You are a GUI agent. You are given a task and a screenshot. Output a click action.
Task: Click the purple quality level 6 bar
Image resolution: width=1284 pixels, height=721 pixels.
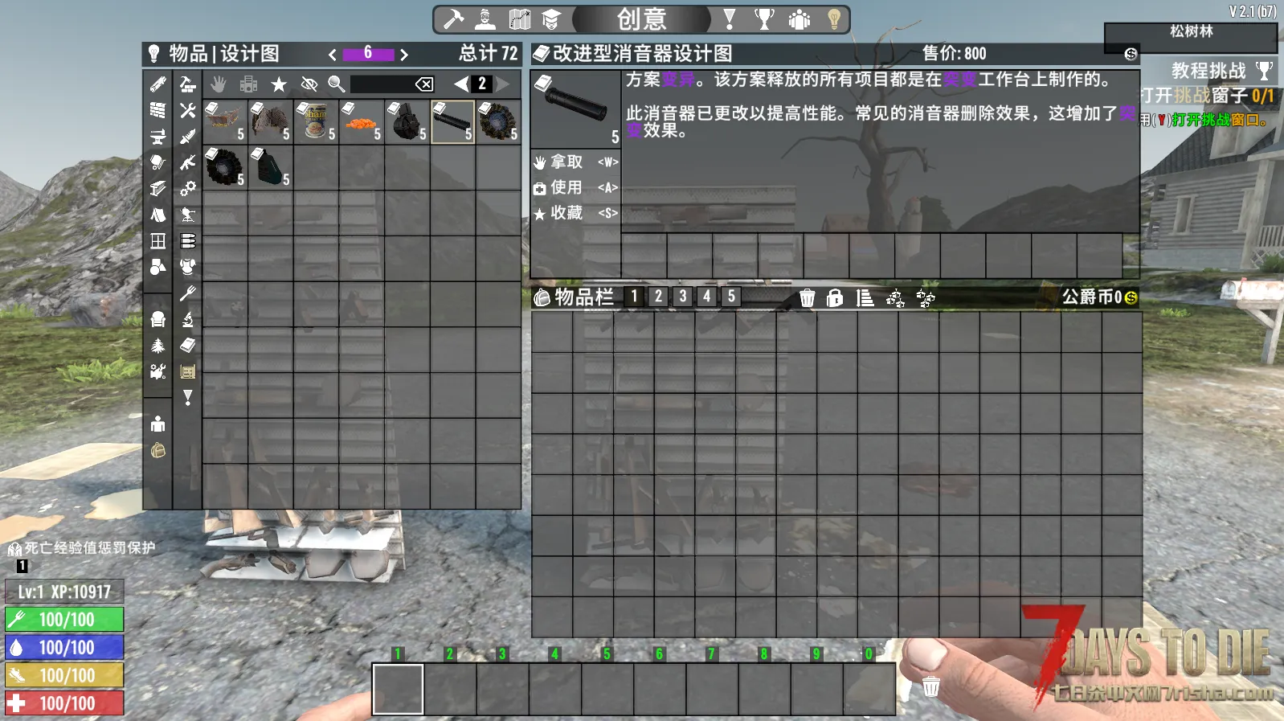(x=368, y=54)
